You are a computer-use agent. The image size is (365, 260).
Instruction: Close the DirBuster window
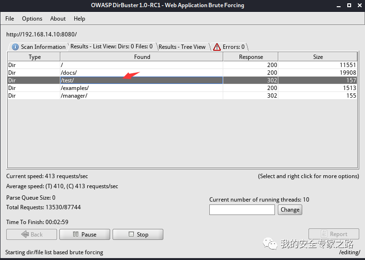[x=360, y=5]
